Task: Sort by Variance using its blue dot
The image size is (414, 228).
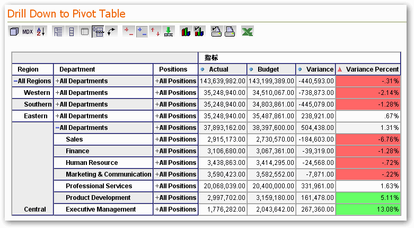Action: (300, 69)
